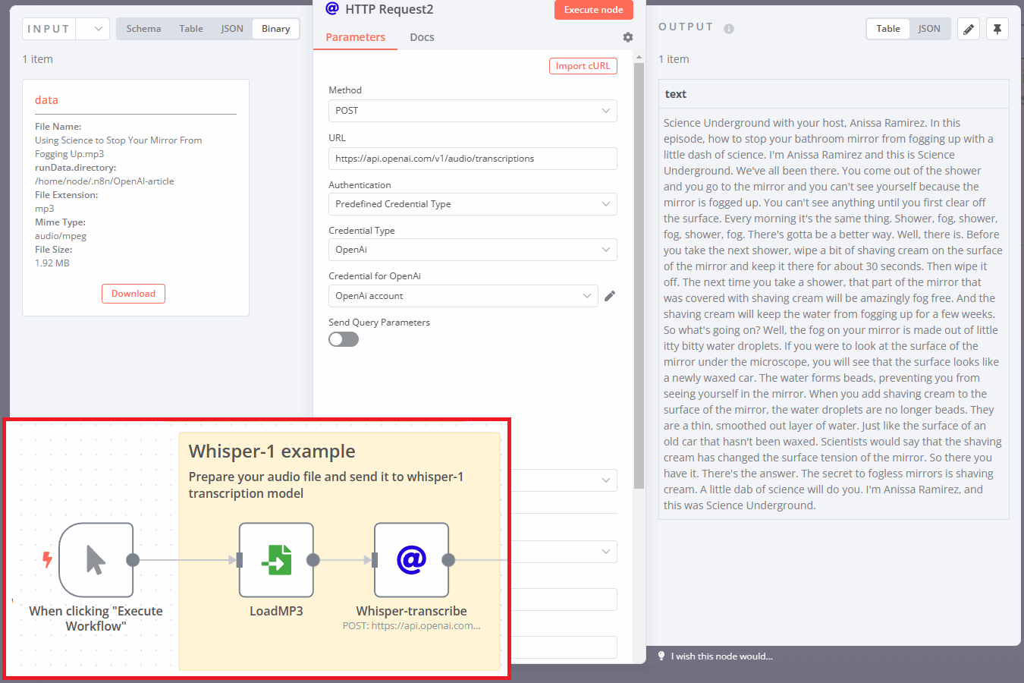Open node settings via the gear icon
Screen dimensions: 1024x683
click(627, 36)
